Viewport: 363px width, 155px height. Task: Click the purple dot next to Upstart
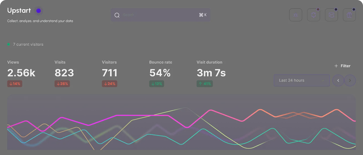38,11
